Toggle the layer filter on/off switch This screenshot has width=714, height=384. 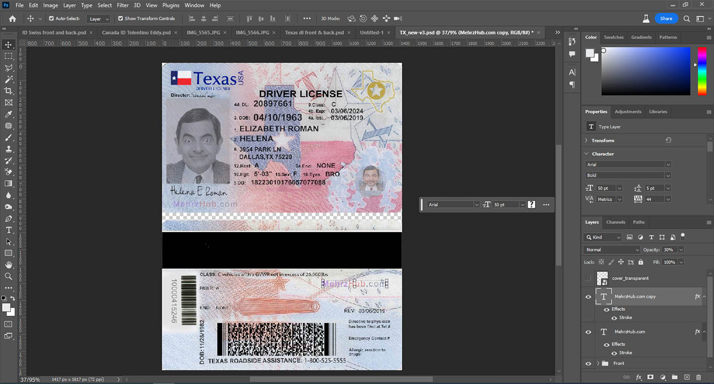point(683,236)
